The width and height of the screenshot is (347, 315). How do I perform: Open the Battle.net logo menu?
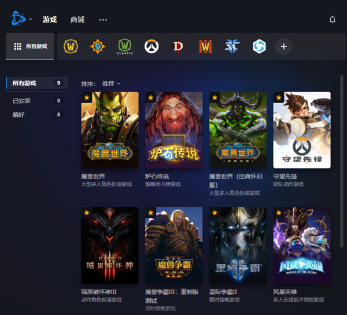[x=18, y=19]
